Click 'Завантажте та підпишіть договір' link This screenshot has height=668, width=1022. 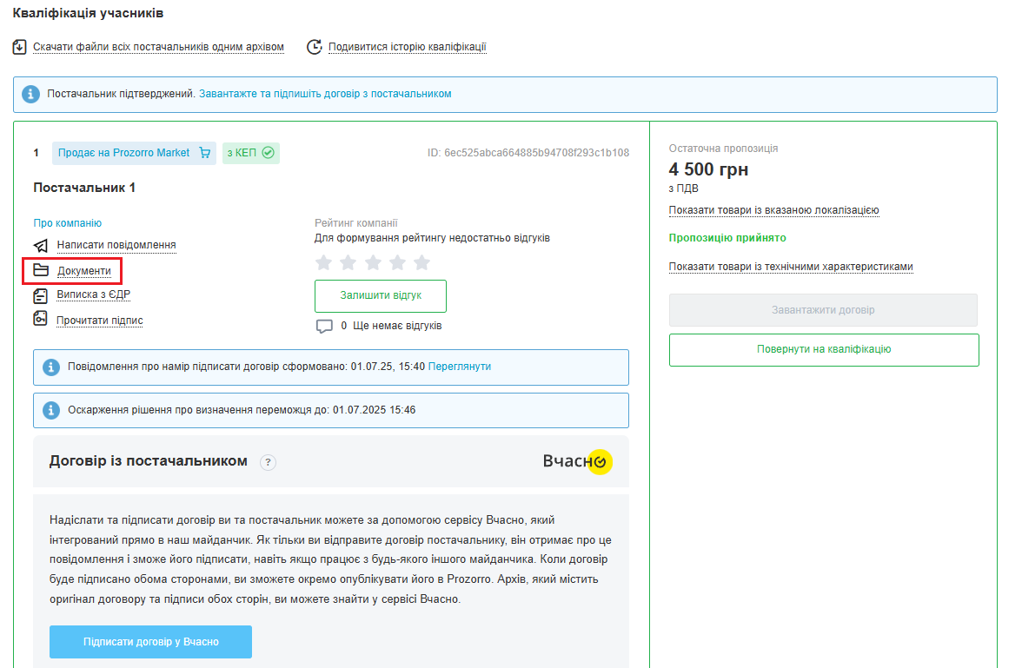[325, 94]
